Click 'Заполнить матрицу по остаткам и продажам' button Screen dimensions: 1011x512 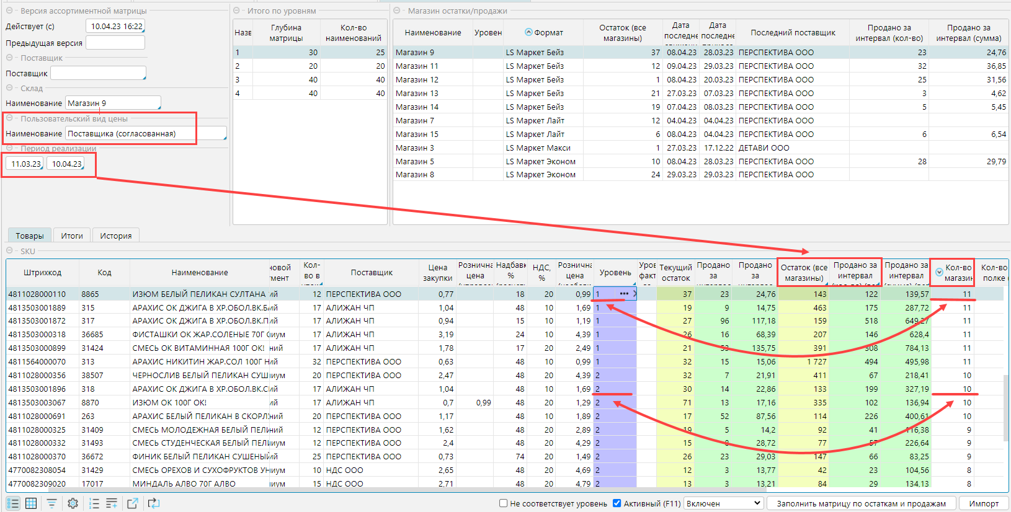tap(861, 503)
